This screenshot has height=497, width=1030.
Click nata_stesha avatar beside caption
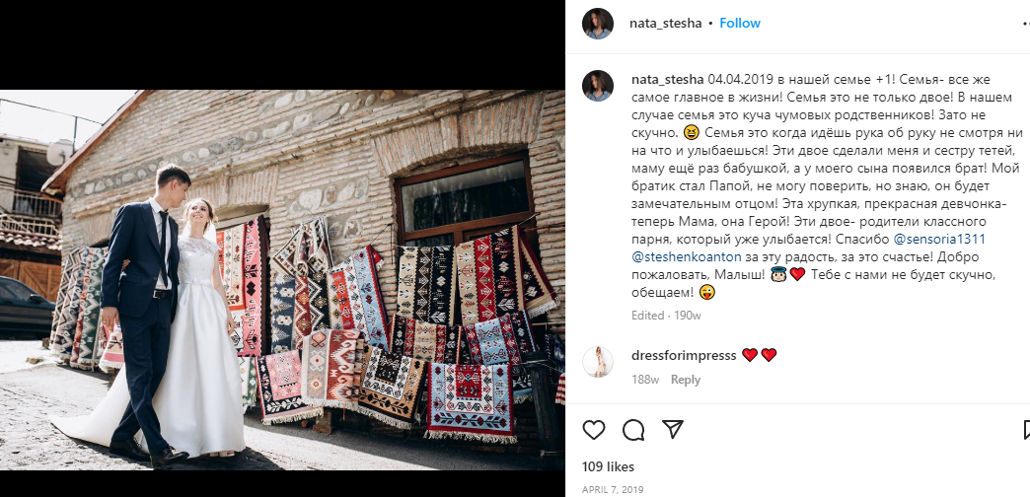(x=598, y=86)
